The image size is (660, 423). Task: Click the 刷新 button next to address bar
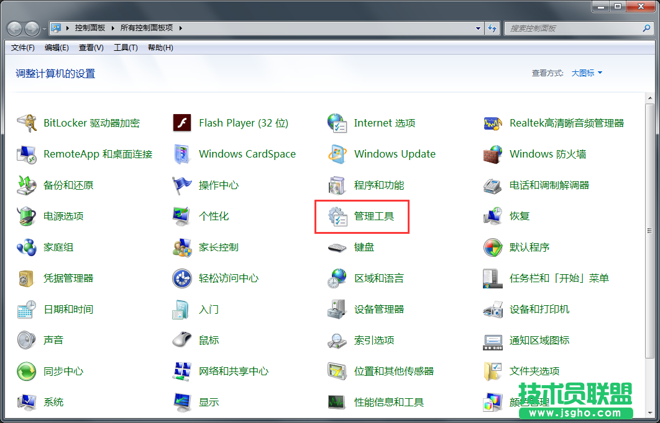pos(492,27)
